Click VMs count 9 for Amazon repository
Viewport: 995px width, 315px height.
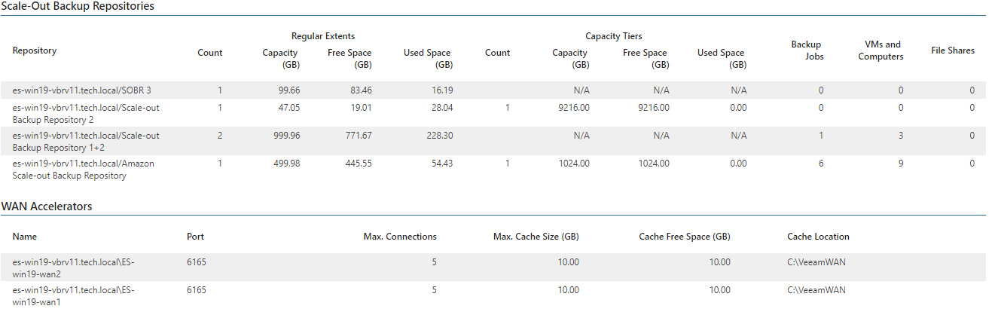coord(901,164)
